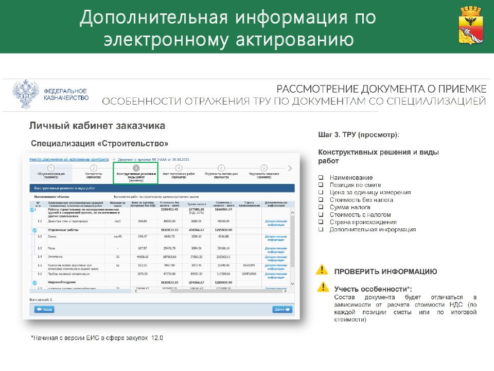The image size is (494, 371).
Task: Check the Сумма налога checkbox bullet
Action: [x=321, y=207]
